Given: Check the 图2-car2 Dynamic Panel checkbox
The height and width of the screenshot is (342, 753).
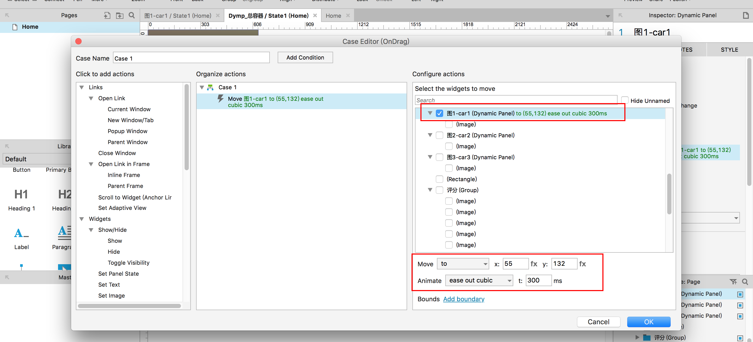Looking at the screenshot, I should coord(439,135).
